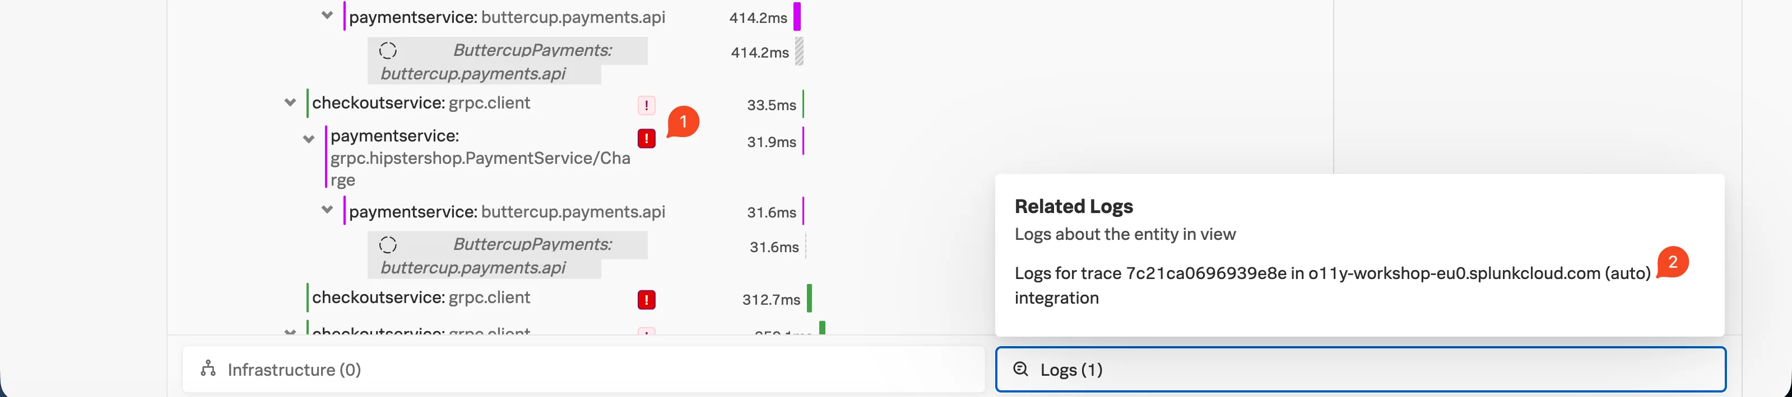The width and height of the screenshot is (1792, 397).
Task: Click inferred span circle icon in the 31.6ms ButtercupPayments row
Action: tap(388, 245)
